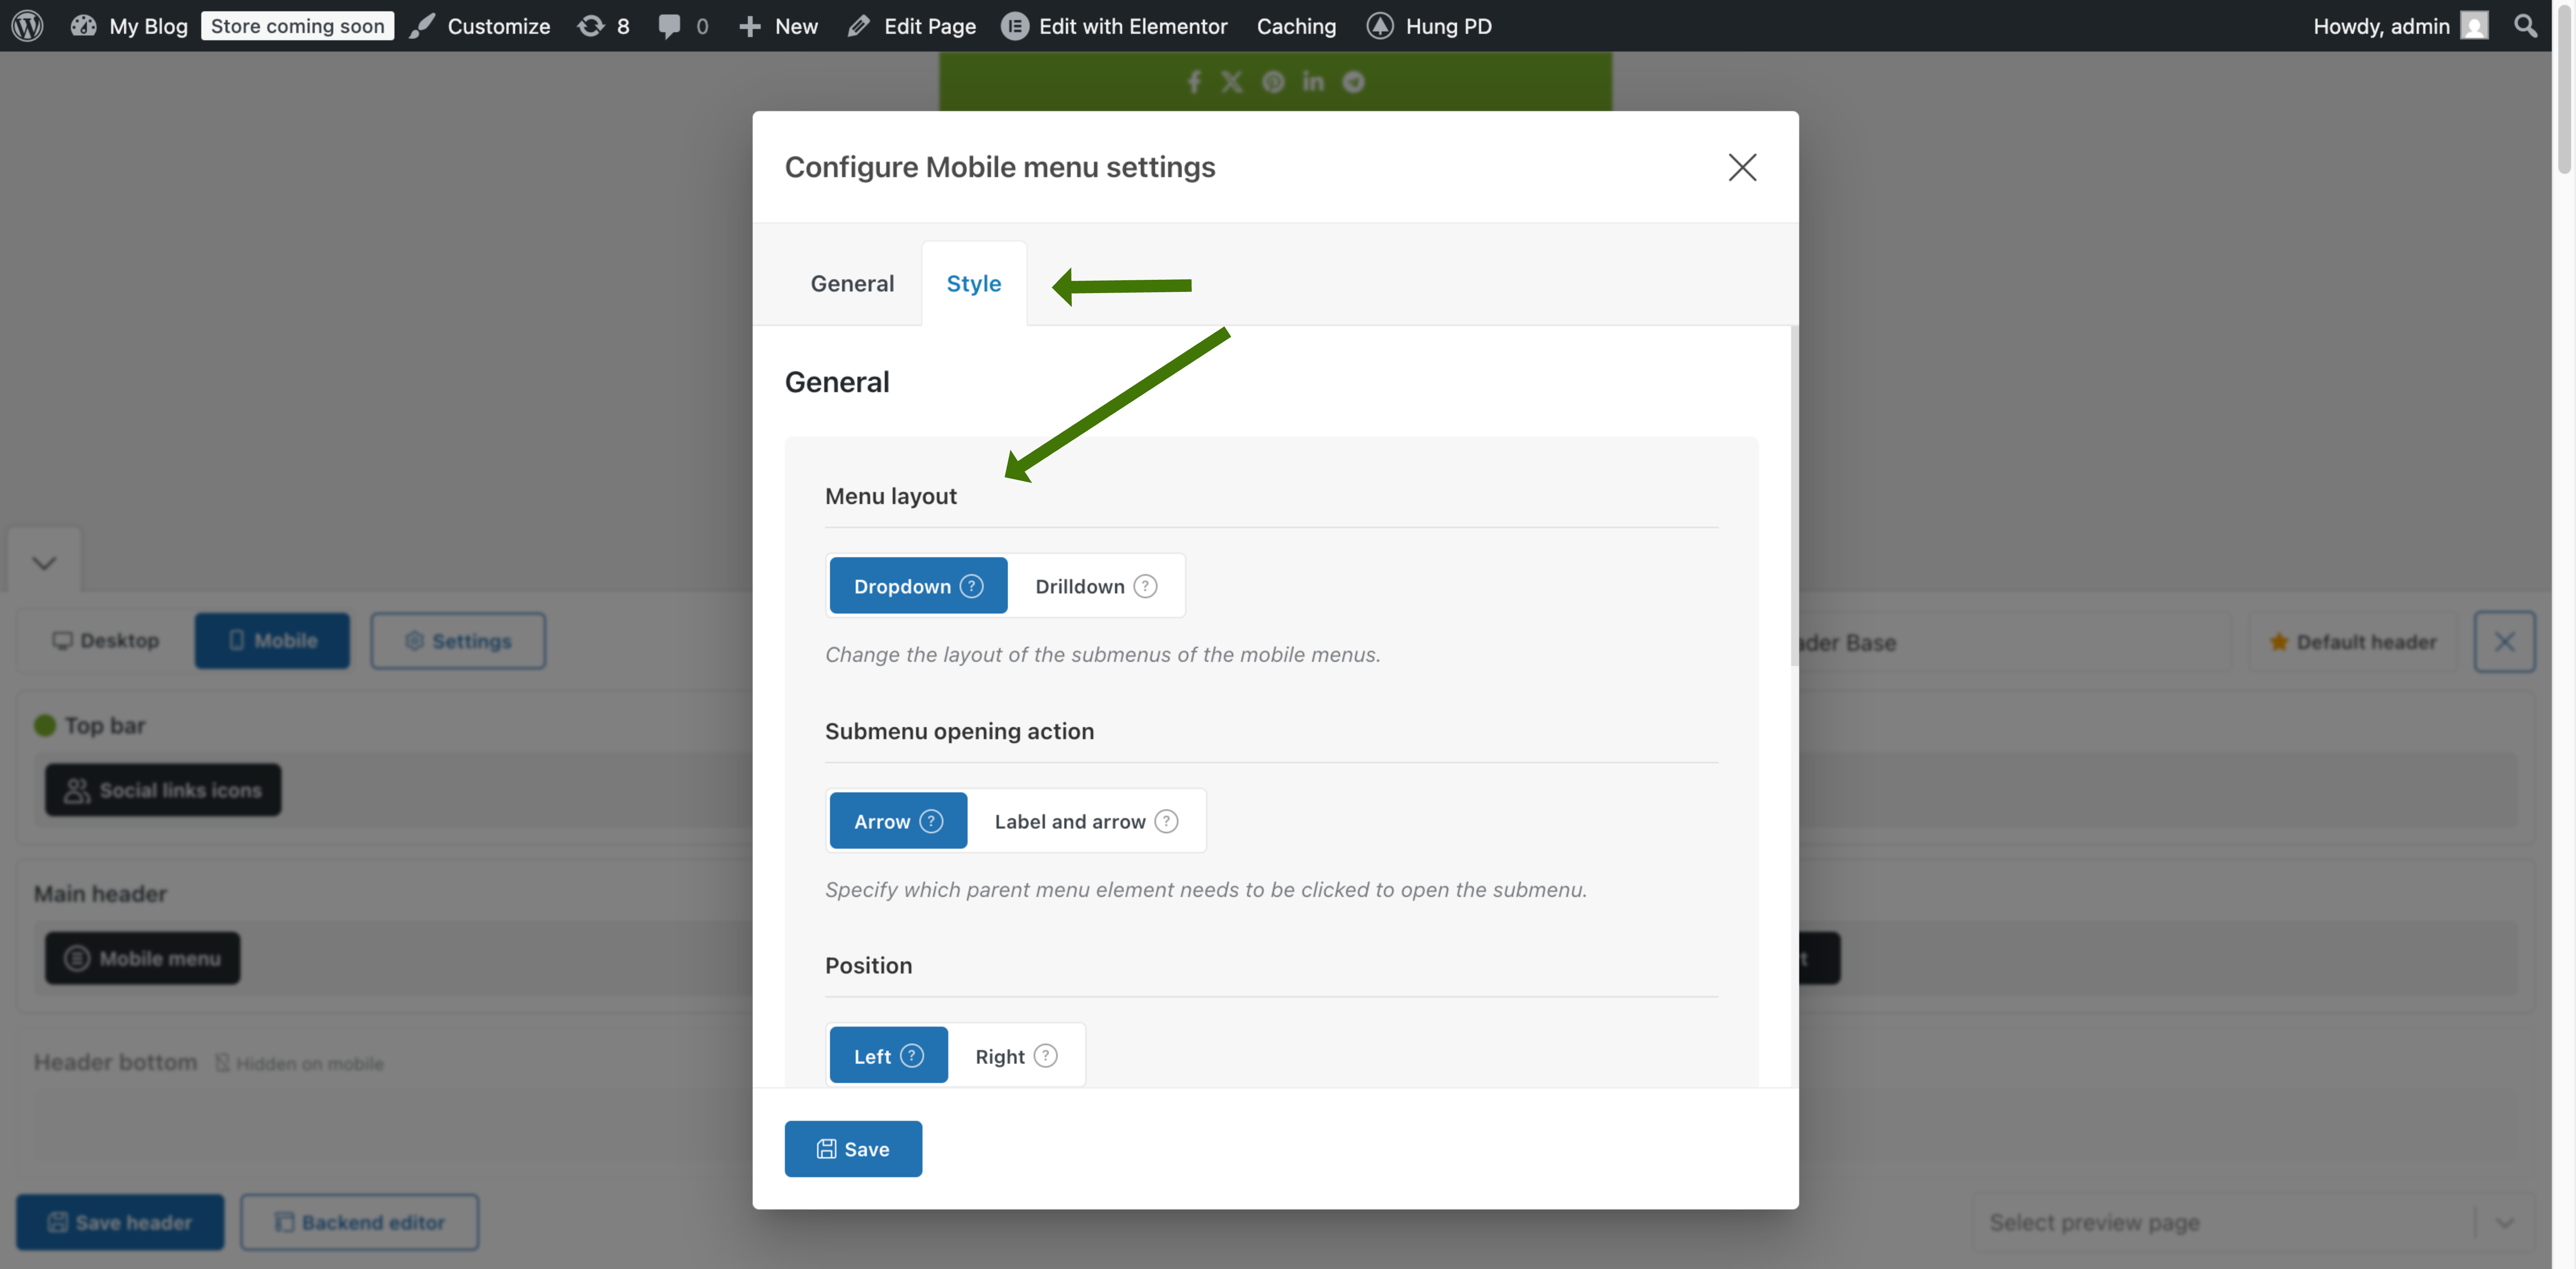Close the Mobile menu settings dialog
The width and height of the screenshot is (2576, 1269).
[x=1742, y=167]
